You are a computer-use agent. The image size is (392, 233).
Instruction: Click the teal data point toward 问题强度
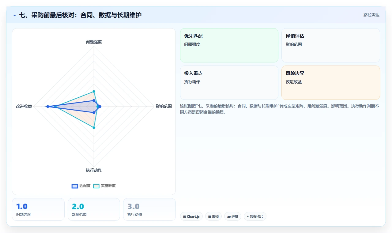tap(94, 91)
